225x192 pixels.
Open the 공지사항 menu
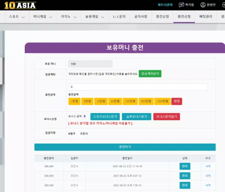tap(141, 17)
